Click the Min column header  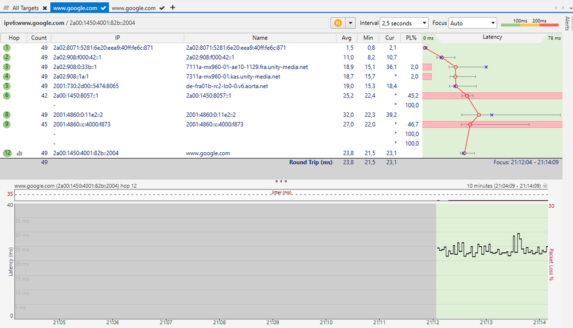point(368,38)
